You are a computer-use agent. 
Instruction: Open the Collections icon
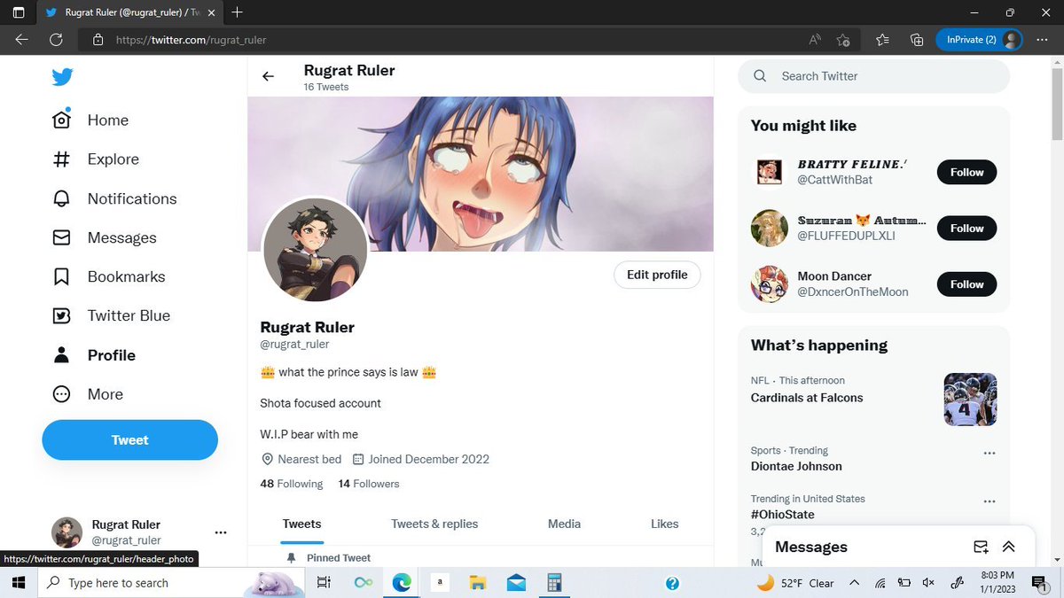click(x=917, y=40)
